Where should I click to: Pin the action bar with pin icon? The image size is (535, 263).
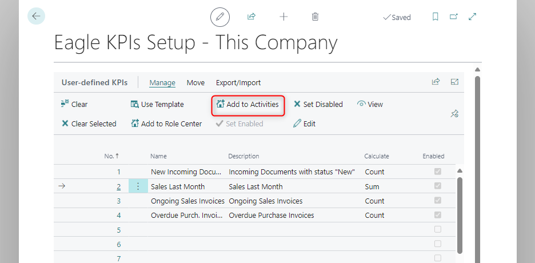pos(454,114)
